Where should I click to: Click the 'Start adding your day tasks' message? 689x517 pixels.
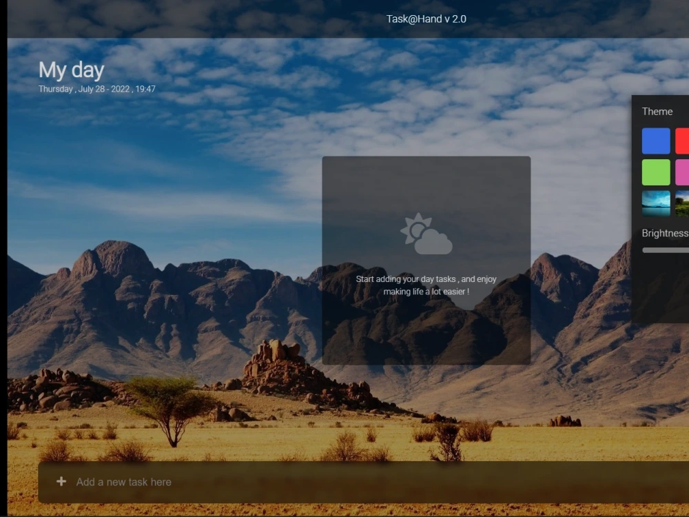point(426,285)
